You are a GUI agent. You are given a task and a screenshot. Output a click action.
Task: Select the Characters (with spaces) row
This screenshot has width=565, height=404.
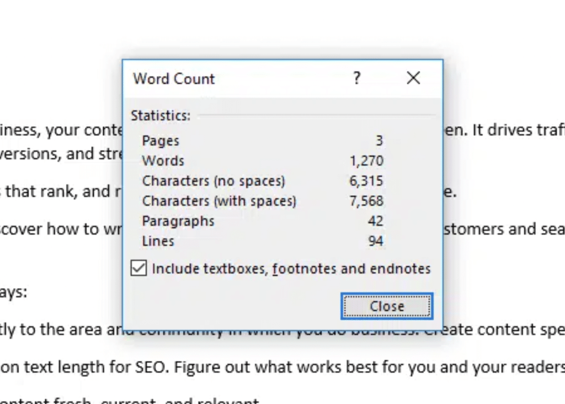click(217, 201)
